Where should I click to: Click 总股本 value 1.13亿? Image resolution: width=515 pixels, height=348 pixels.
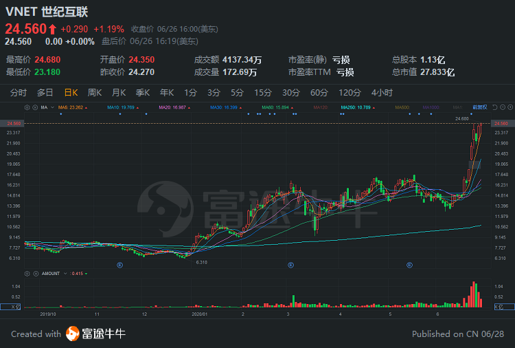(433, 60)
